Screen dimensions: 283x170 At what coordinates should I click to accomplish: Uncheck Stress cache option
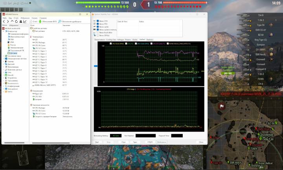[x=97, y=27]
